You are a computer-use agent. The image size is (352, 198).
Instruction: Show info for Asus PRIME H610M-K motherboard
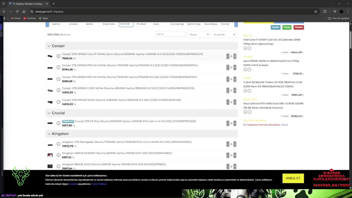249,70
